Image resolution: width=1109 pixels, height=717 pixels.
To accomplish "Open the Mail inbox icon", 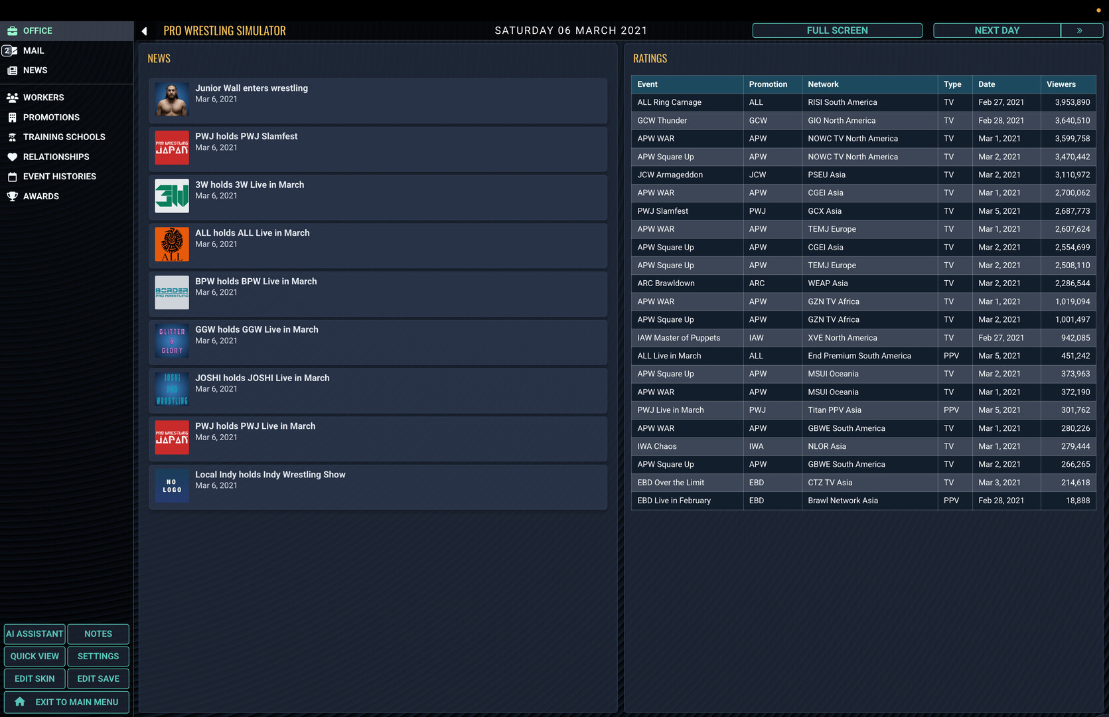I will coord(10,50).
